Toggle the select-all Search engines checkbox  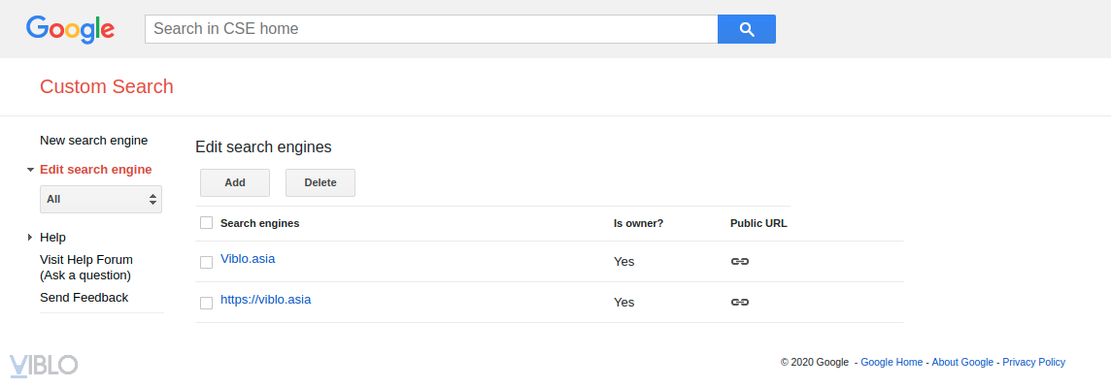206,223
